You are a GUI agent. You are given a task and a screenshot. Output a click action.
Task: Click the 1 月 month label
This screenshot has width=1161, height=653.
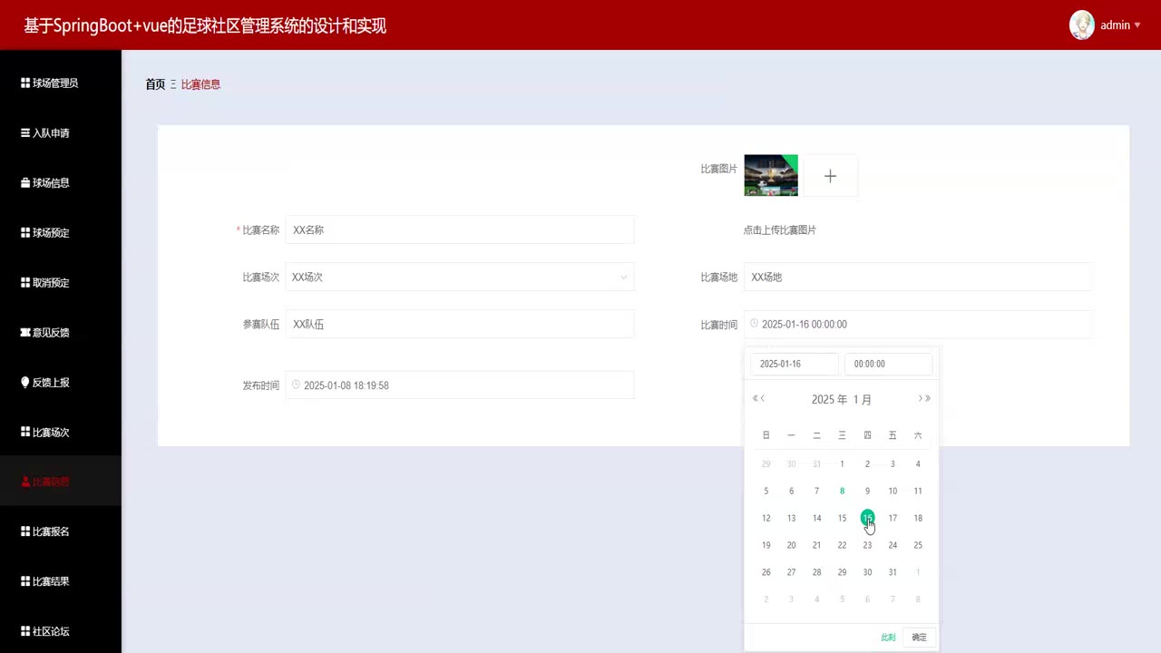(x=863, y=400)
